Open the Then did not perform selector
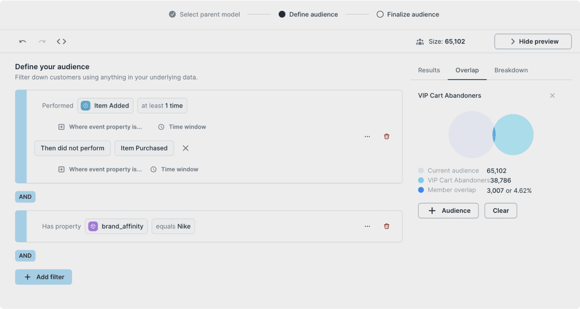580x309 pixels. coord(72,148)
